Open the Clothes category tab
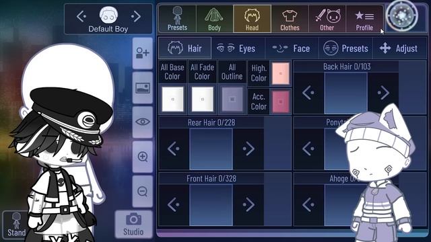431x242 pixels. [290, 19]
